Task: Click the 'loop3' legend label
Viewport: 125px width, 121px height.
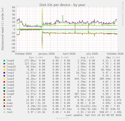Action: pyautogui.click(x=10, y=76)
